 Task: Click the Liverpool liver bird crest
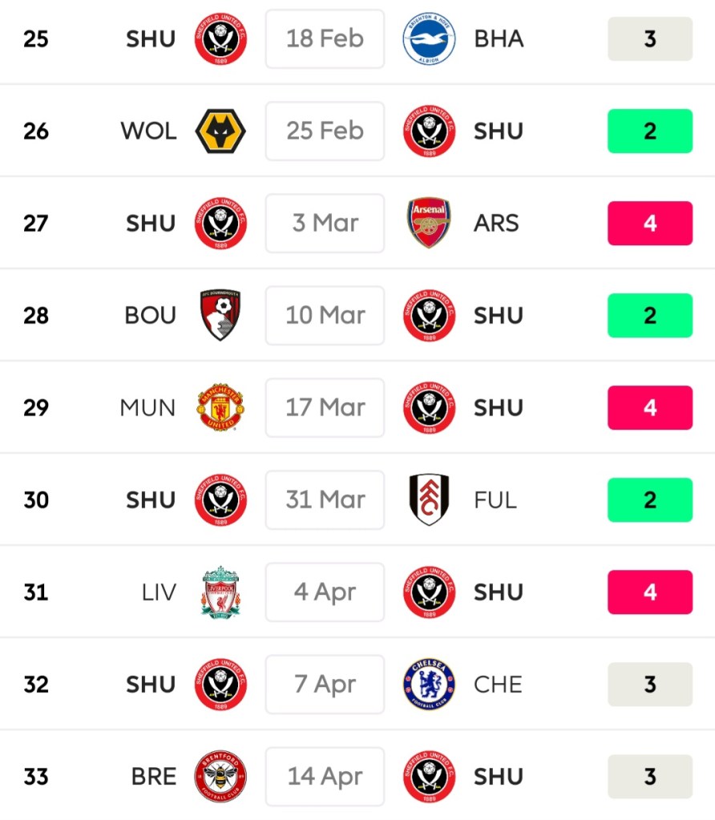pos(220,592)
